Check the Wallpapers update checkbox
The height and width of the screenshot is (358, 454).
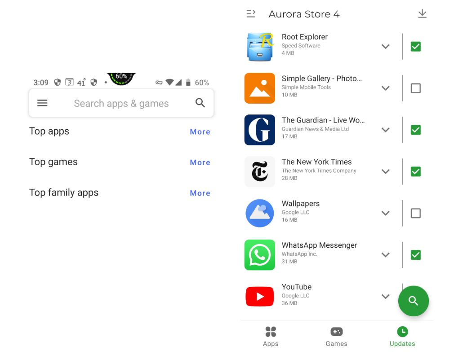tap(416, 213)
